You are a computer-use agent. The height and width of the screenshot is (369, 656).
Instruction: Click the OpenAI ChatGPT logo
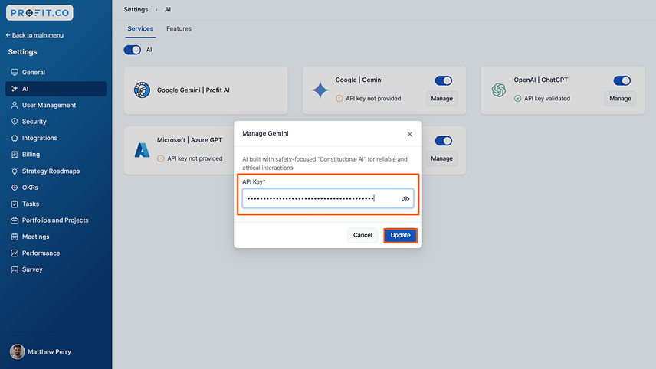(499, 90)
